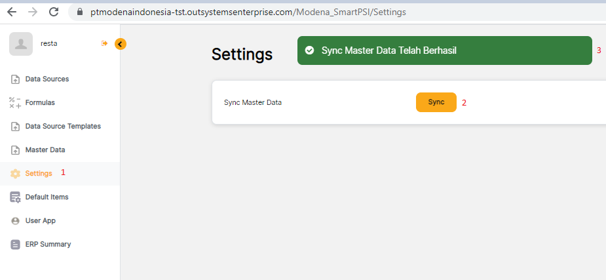Click the URL address bar

click(x=262, y=12)
